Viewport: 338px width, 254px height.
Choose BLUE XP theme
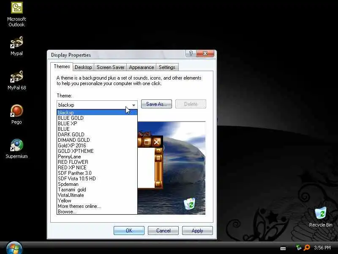pyautogui.click(x=97, y=124)
